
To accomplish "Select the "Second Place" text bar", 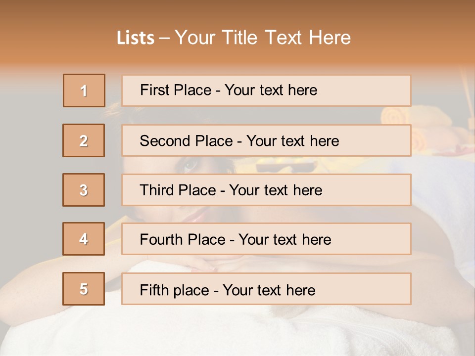I will pos(266,140).
